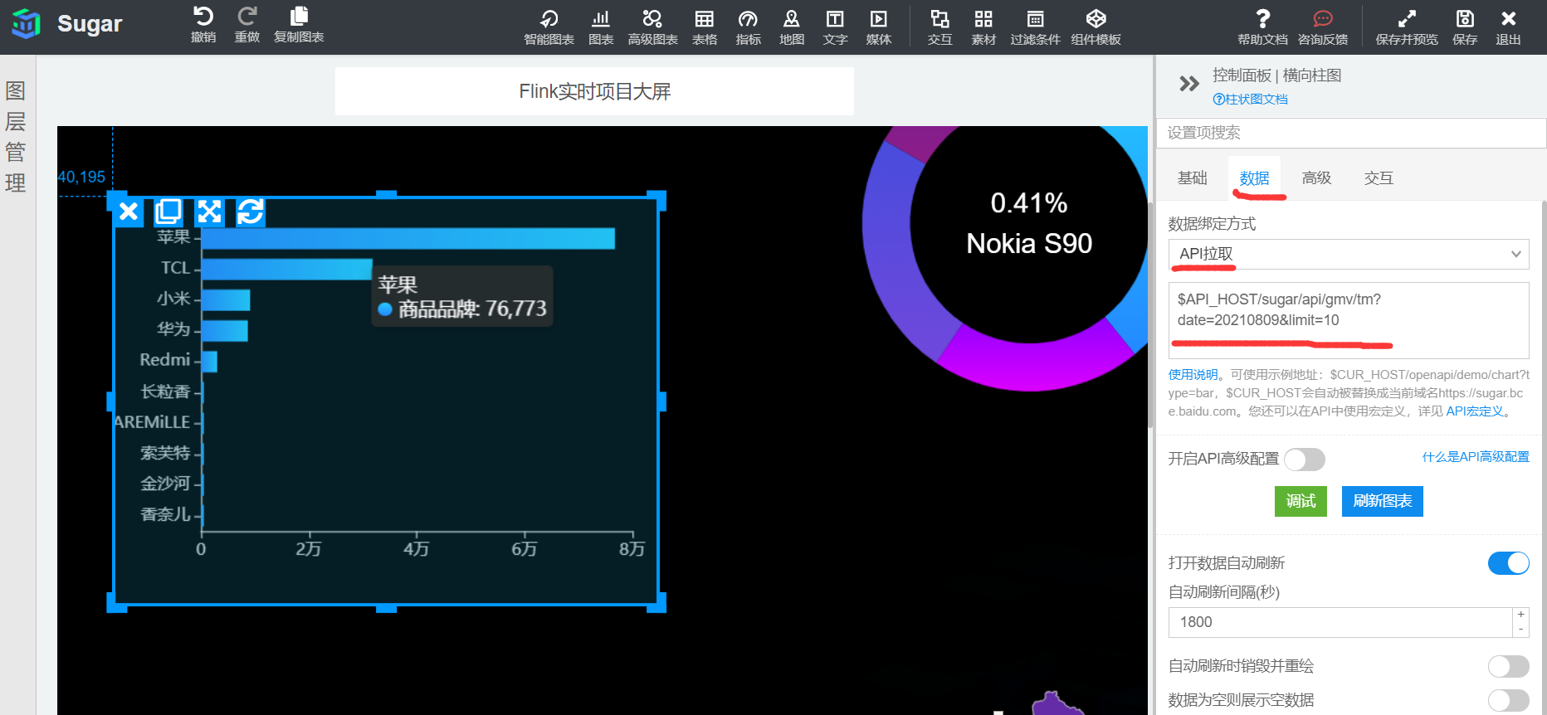Image resolution: width=1547 pixels, height=715 pixels.
Task: Click the Nokia S90 donut label
Action: (x=1029, y=244)
